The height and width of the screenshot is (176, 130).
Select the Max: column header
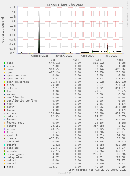point(120,60)
